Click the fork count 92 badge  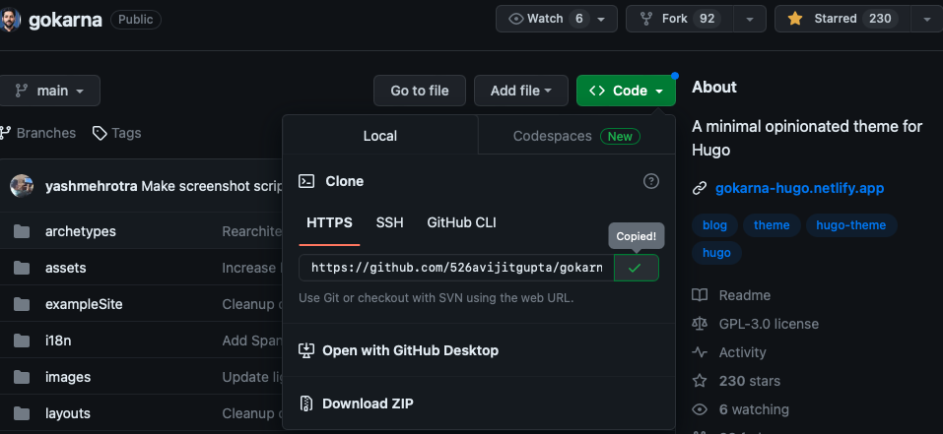coord(707,19)
